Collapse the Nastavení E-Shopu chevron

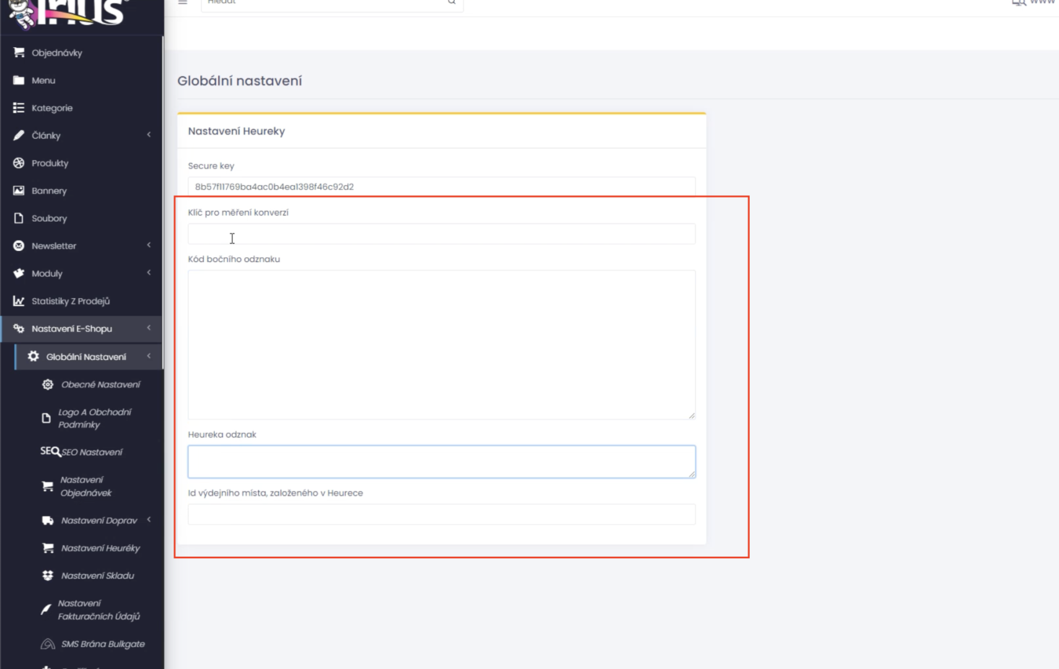point(149,328)
